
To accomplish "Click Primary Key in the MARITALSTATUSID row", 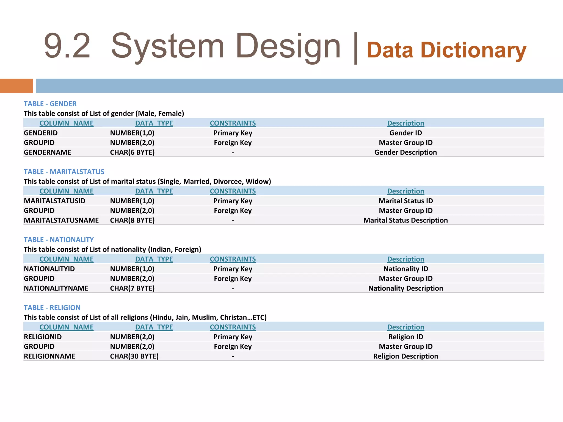I will [x=233, y=201].
